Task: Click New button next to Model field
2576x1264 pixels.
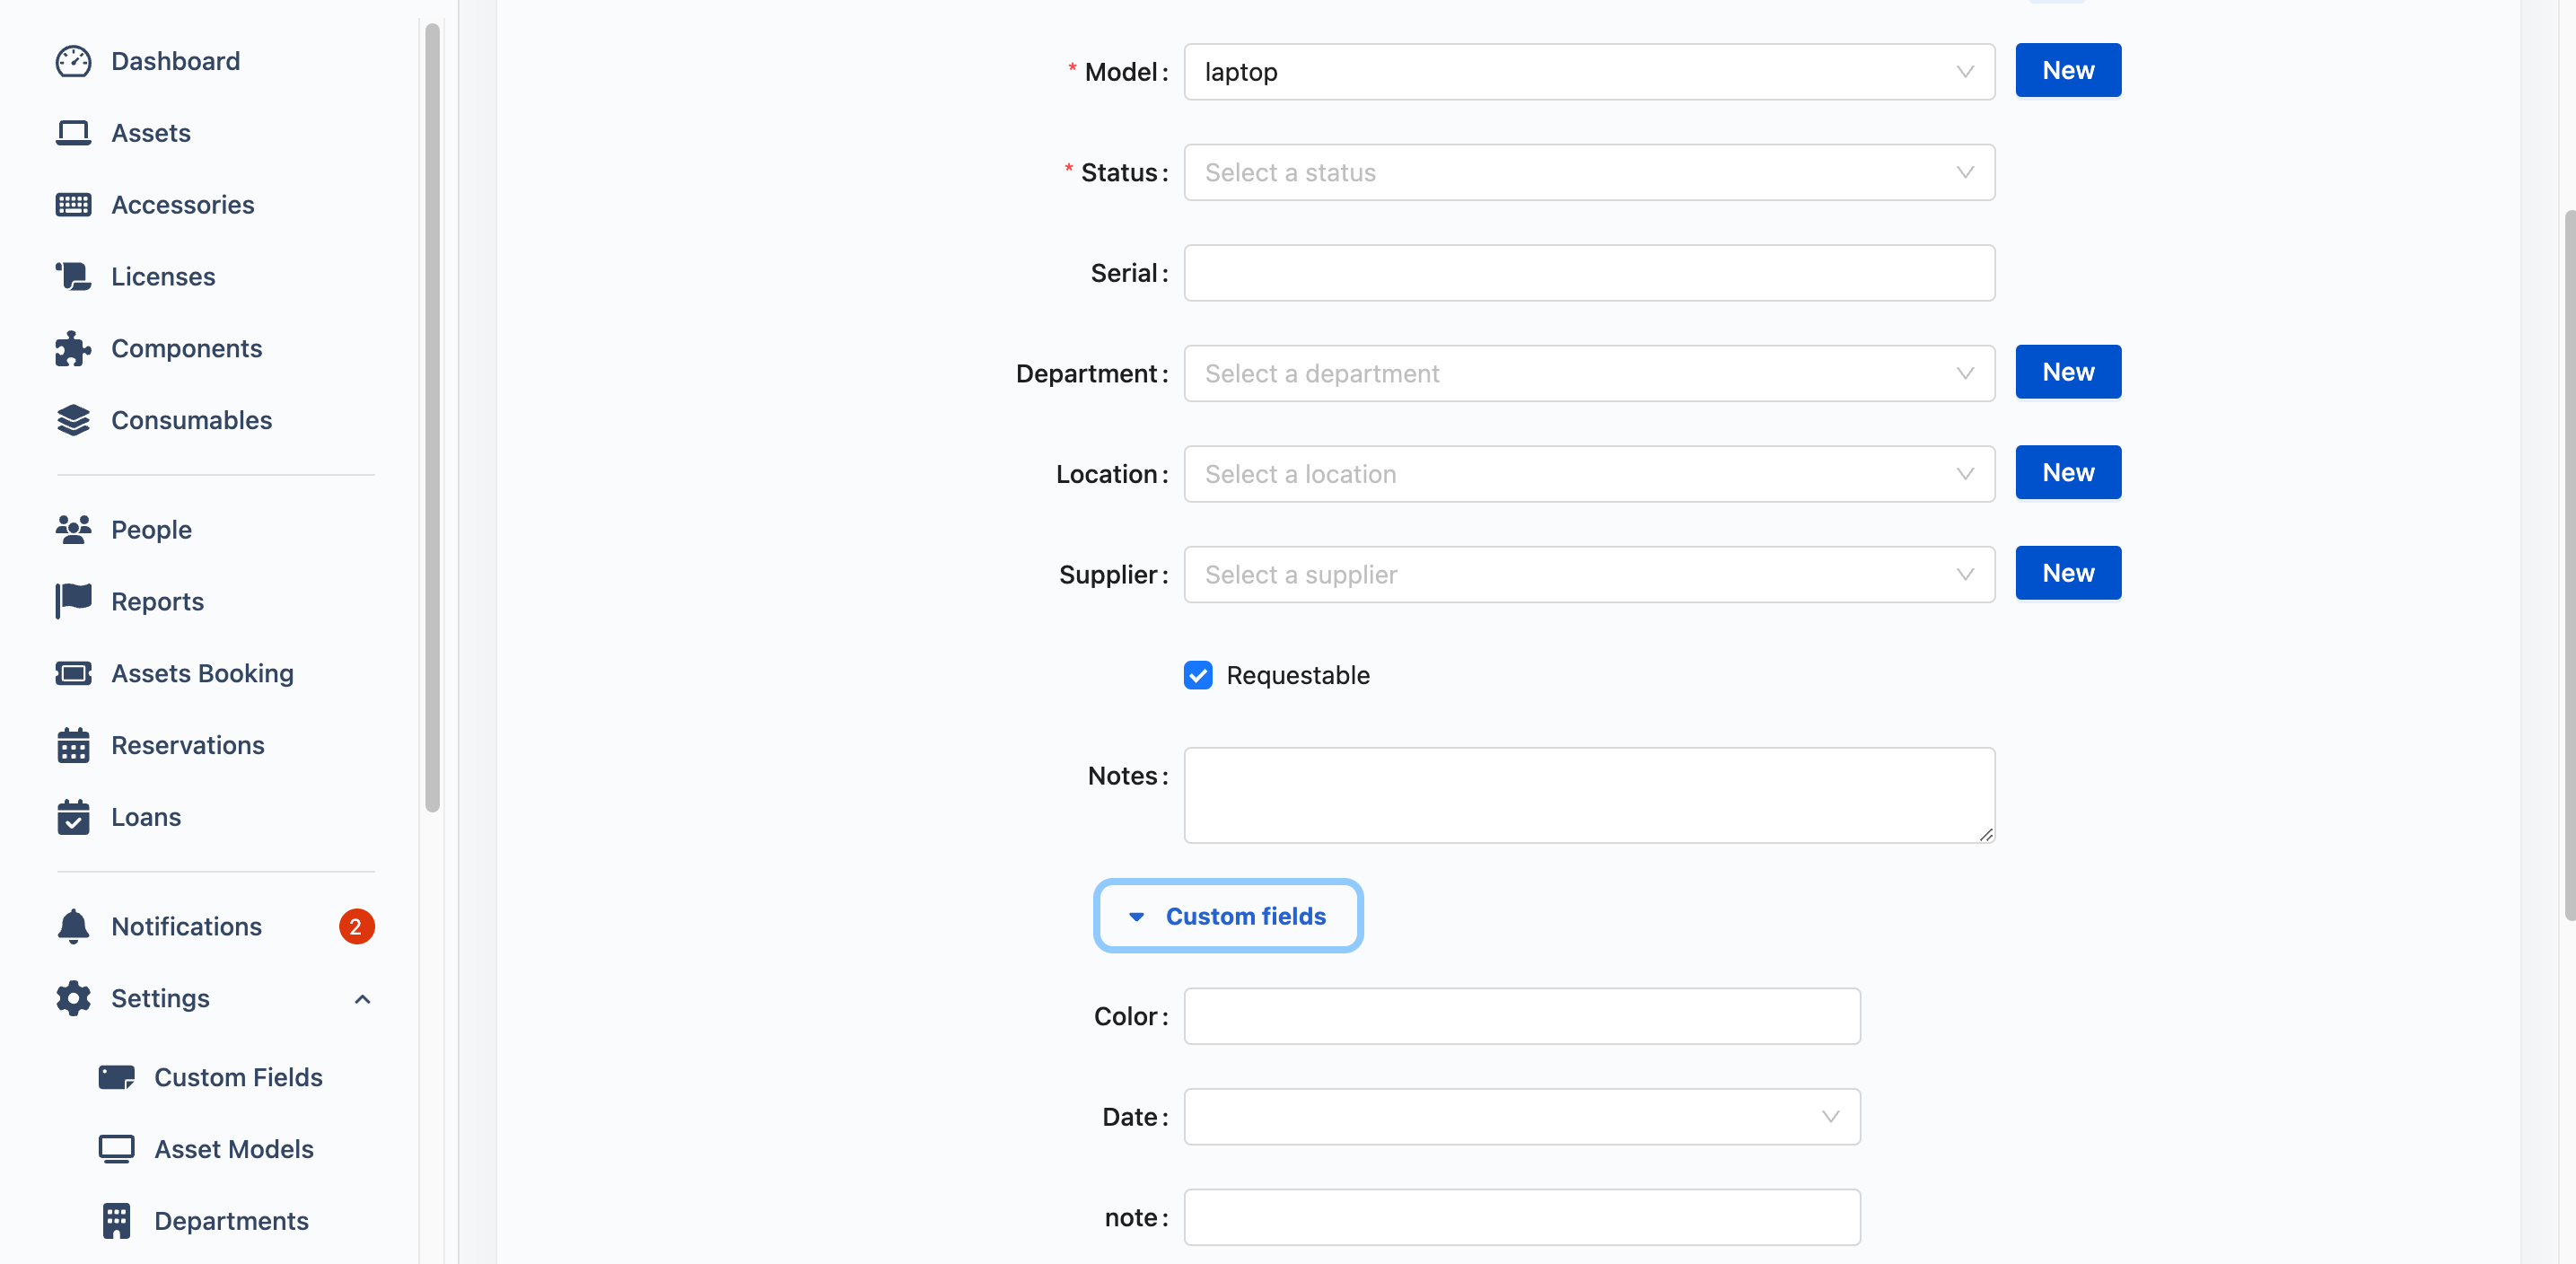Action: click(2068, 69)
